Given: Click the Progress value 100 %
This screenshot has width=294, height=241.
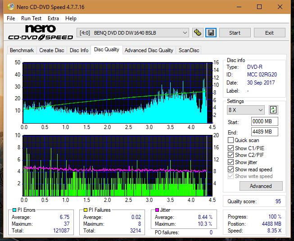Looking at the screenshot, I should pyautogui.click(x=275, y=217).
